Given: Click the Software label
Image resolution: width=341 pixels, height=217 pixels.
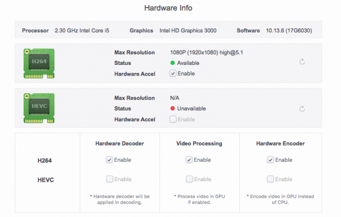Looking at the screenshot, I should pyautogui.click(x=248, y=30).
